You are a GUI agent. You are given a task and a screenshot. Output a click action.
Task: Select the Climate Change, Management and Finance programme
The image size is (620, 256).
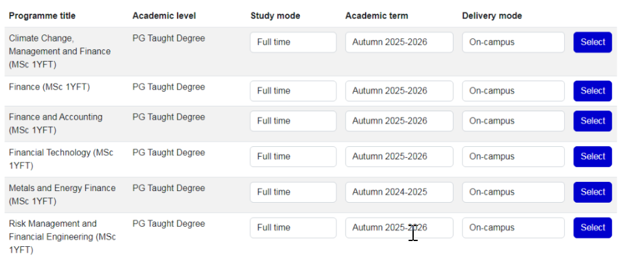[592, 42]
